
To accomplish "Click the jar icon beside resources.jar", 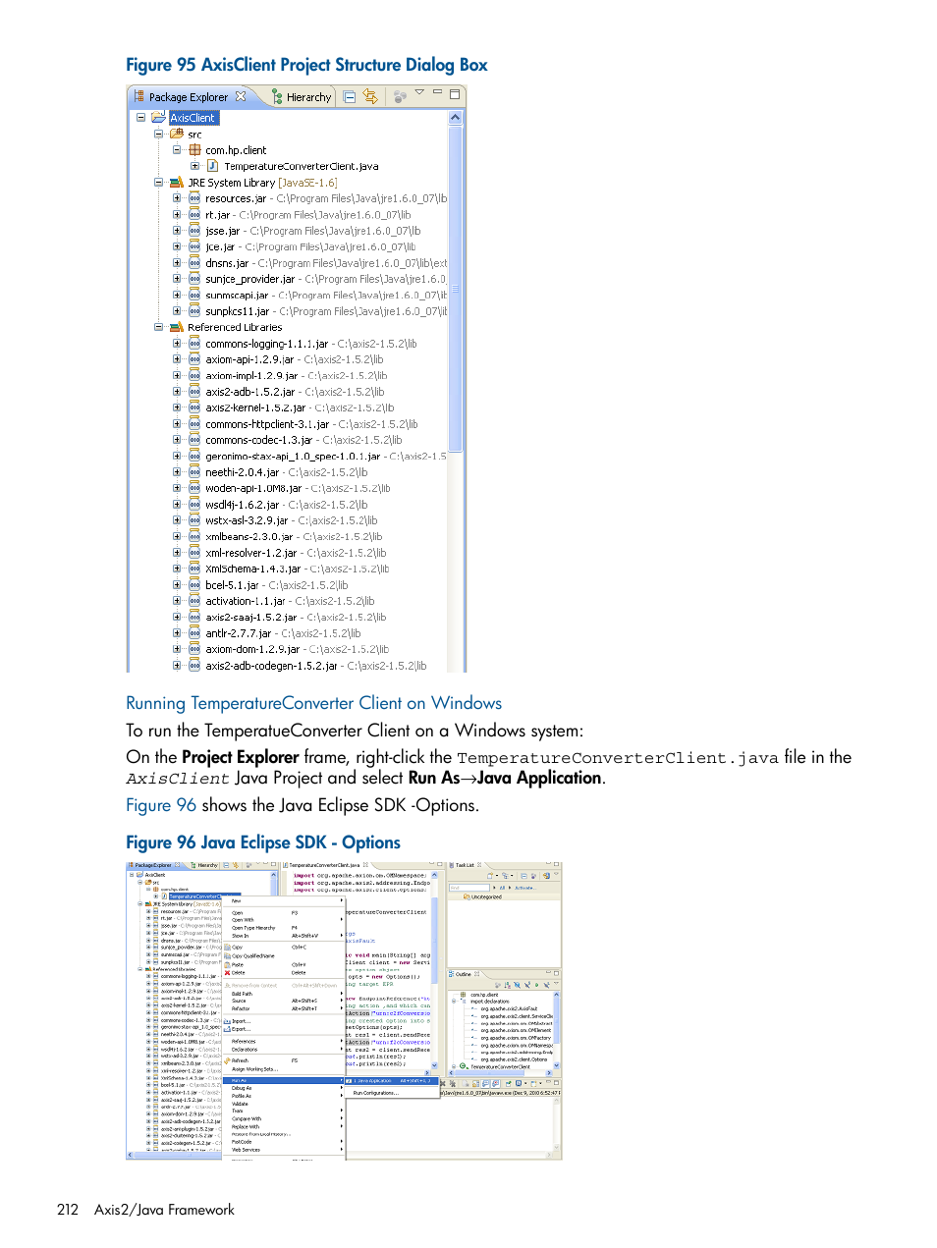I will click(x=194, y=198).
